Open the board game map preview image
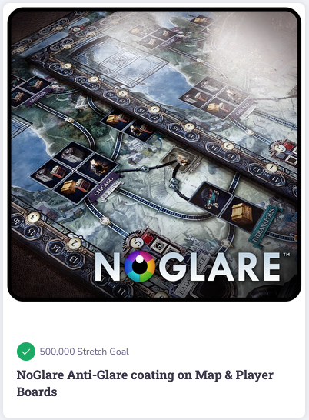Image resolution: width=309 pixels, height=420 pixels. (x=154, y=155)
